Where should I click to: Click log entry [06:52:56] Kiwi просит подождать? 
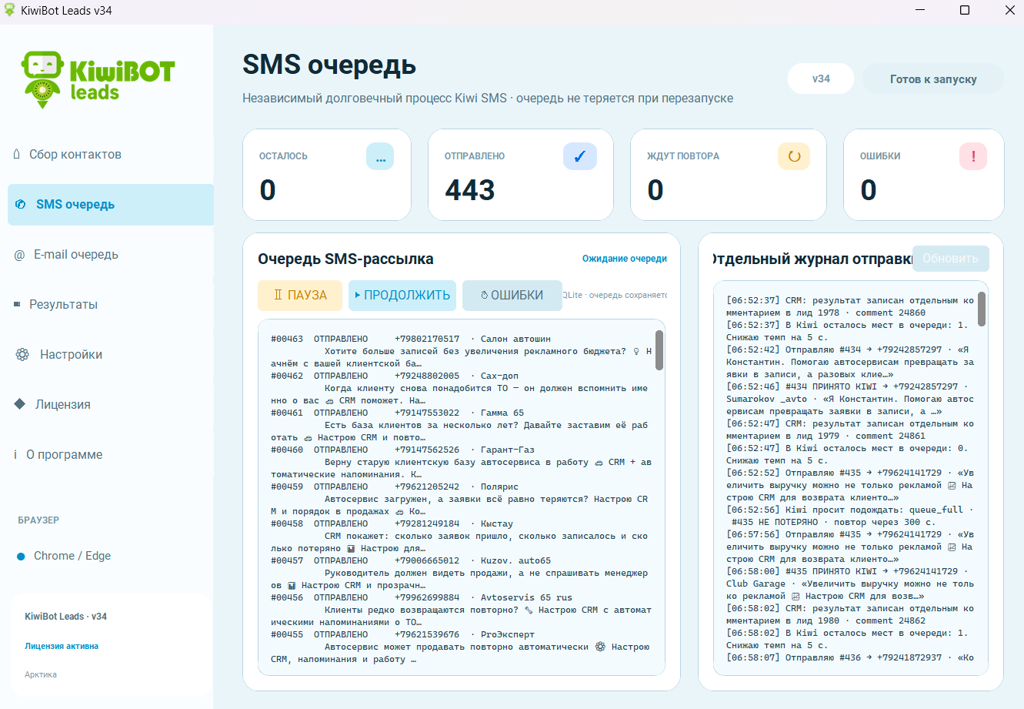click(x=850, y=516)
